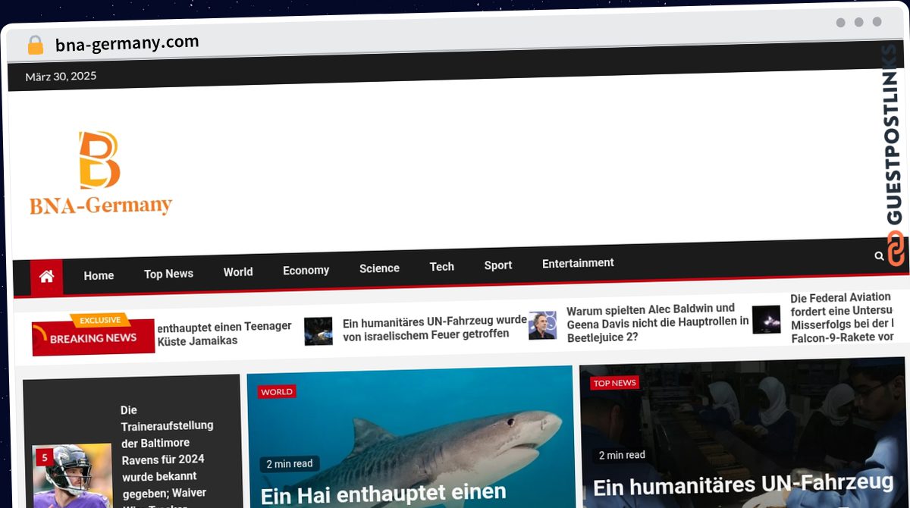The width and height of the screenshot is (910, 508).
Task: Open the Home menu item
Action: pos(99,275)
